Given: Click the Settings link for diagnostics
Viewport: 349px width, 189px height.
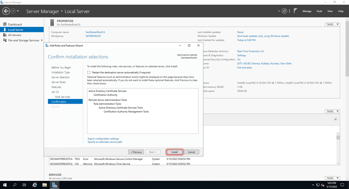Looking at the screenshot, I should click(x=242, y=55).
